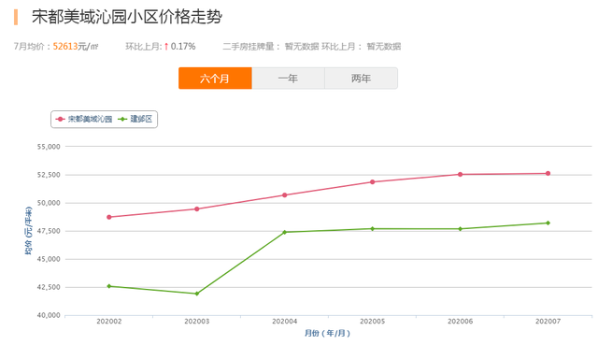Click red data point at 202006
This screenshot has width=598, height=345.
pos(461,175)
